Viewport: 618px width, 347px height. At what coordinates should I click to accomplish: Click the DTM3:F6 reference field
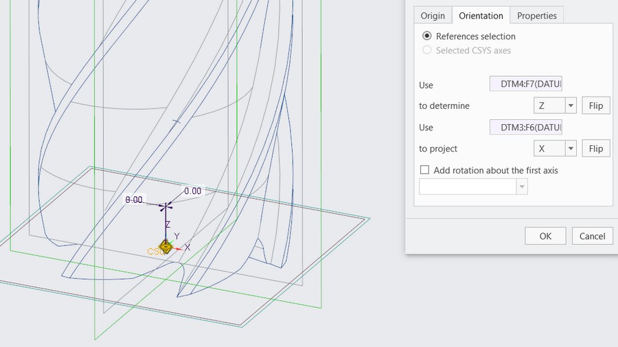point(526,128)
